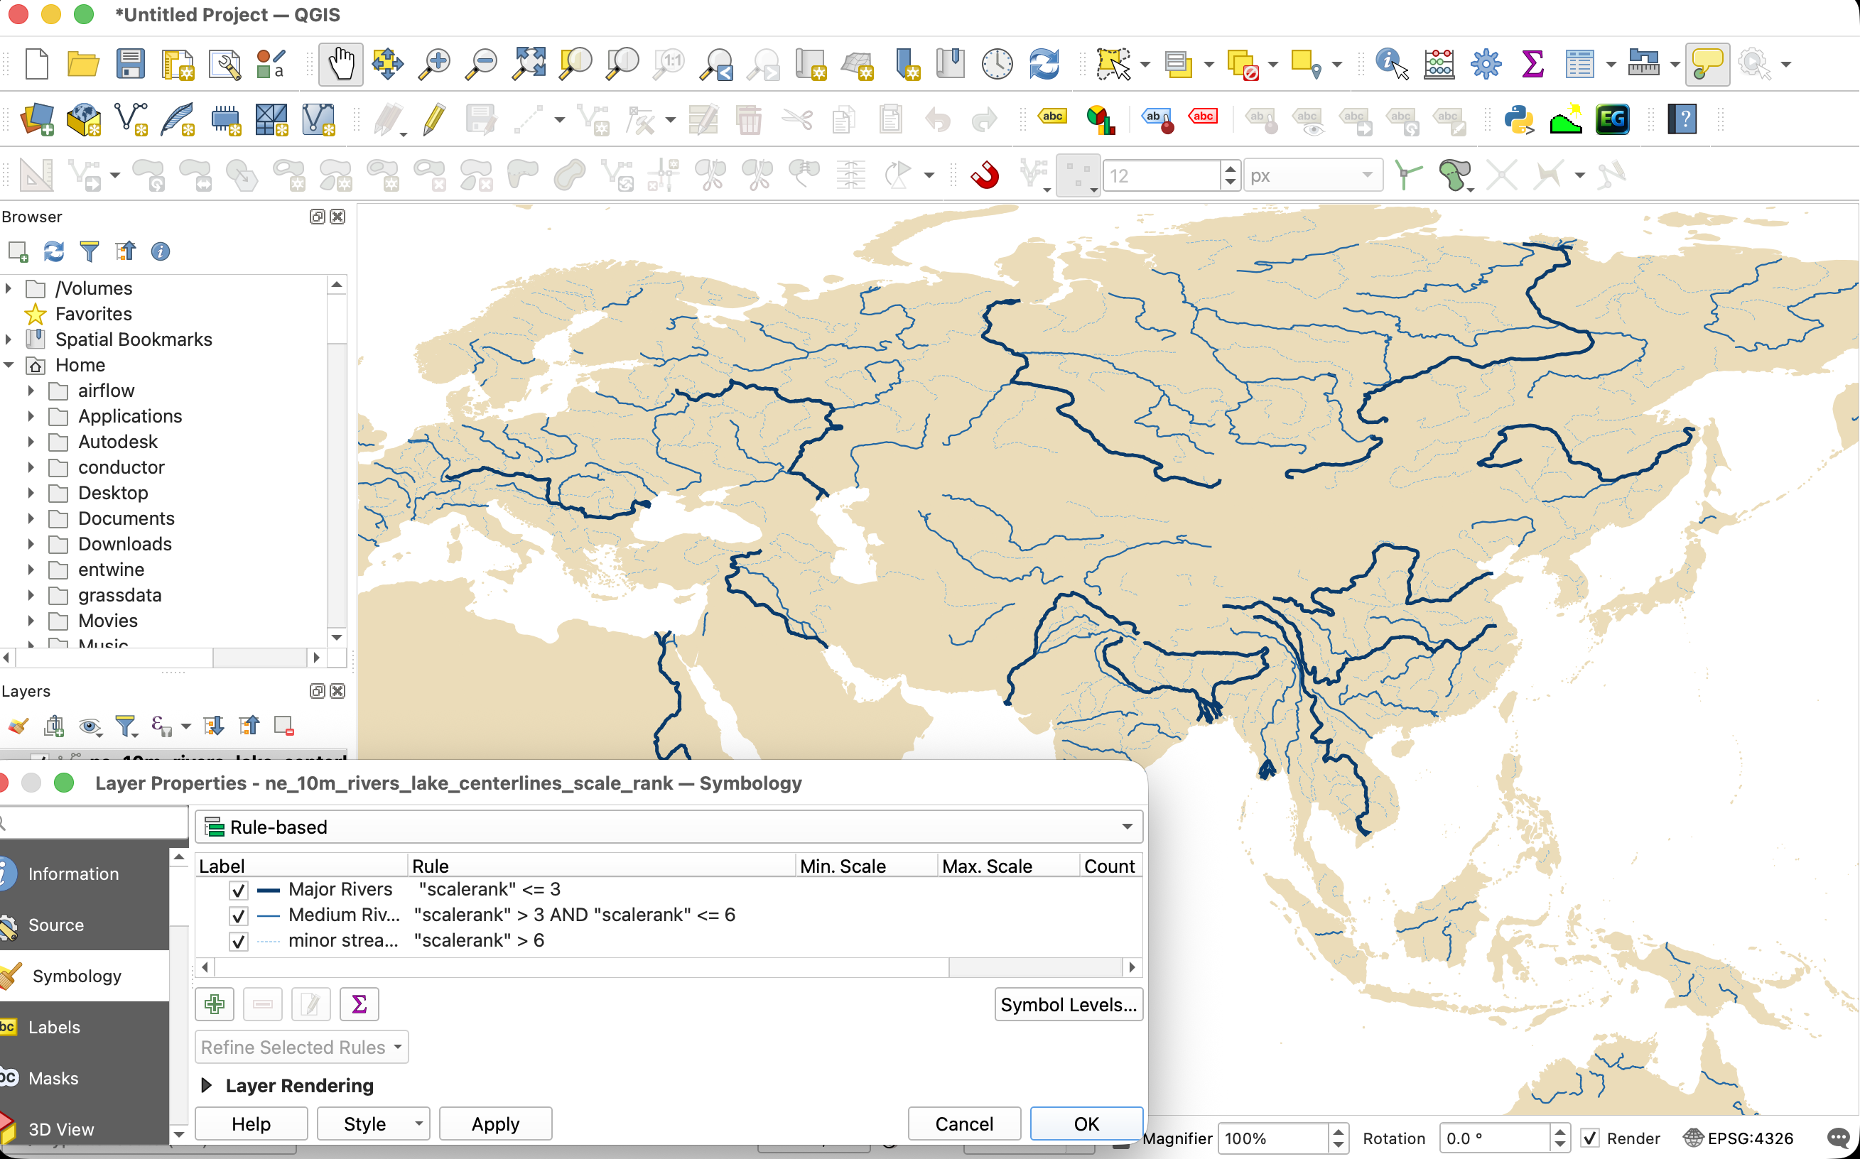Click the Rotation value input field

(x=1496, y=1138)
